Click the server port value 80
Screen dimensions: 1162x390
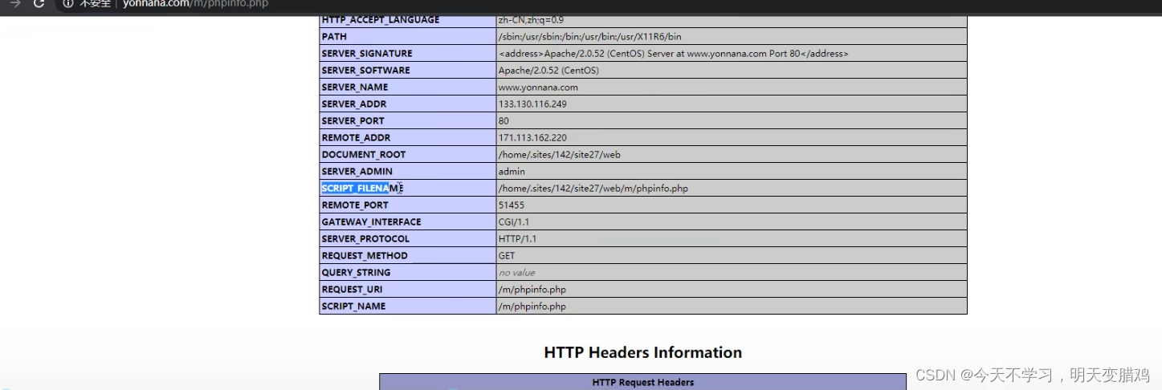(x=504, y=121)
